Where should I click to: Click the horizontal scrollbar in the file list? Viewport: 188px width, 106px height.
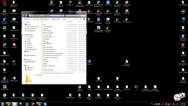click(57, 73)
